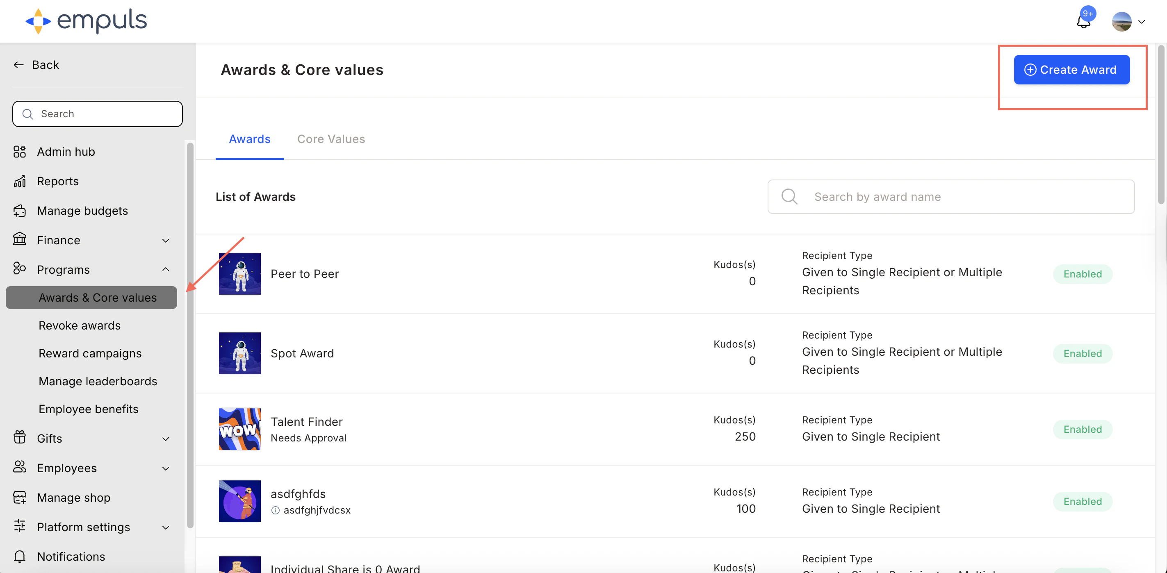1167x573 pixels.
Task: Switch to the Core Values tab
Action: [331, 139]
